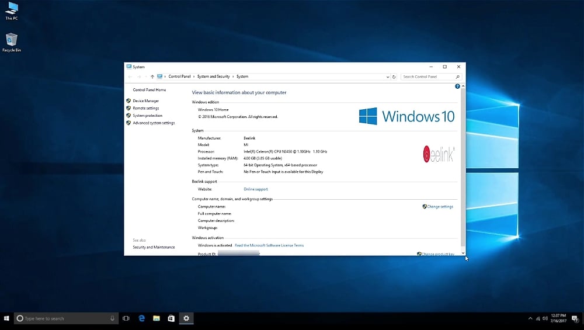Click the Celeron N3450 processor text
The width and height of the screenshot is (584, 330).
tap(286, 152)
